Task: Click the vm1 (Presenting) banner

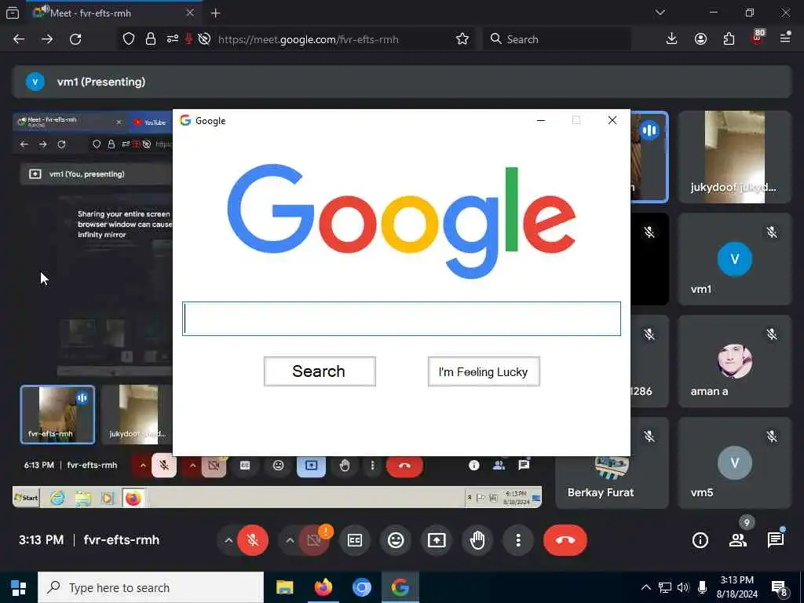Action: (x=401, y=82)
